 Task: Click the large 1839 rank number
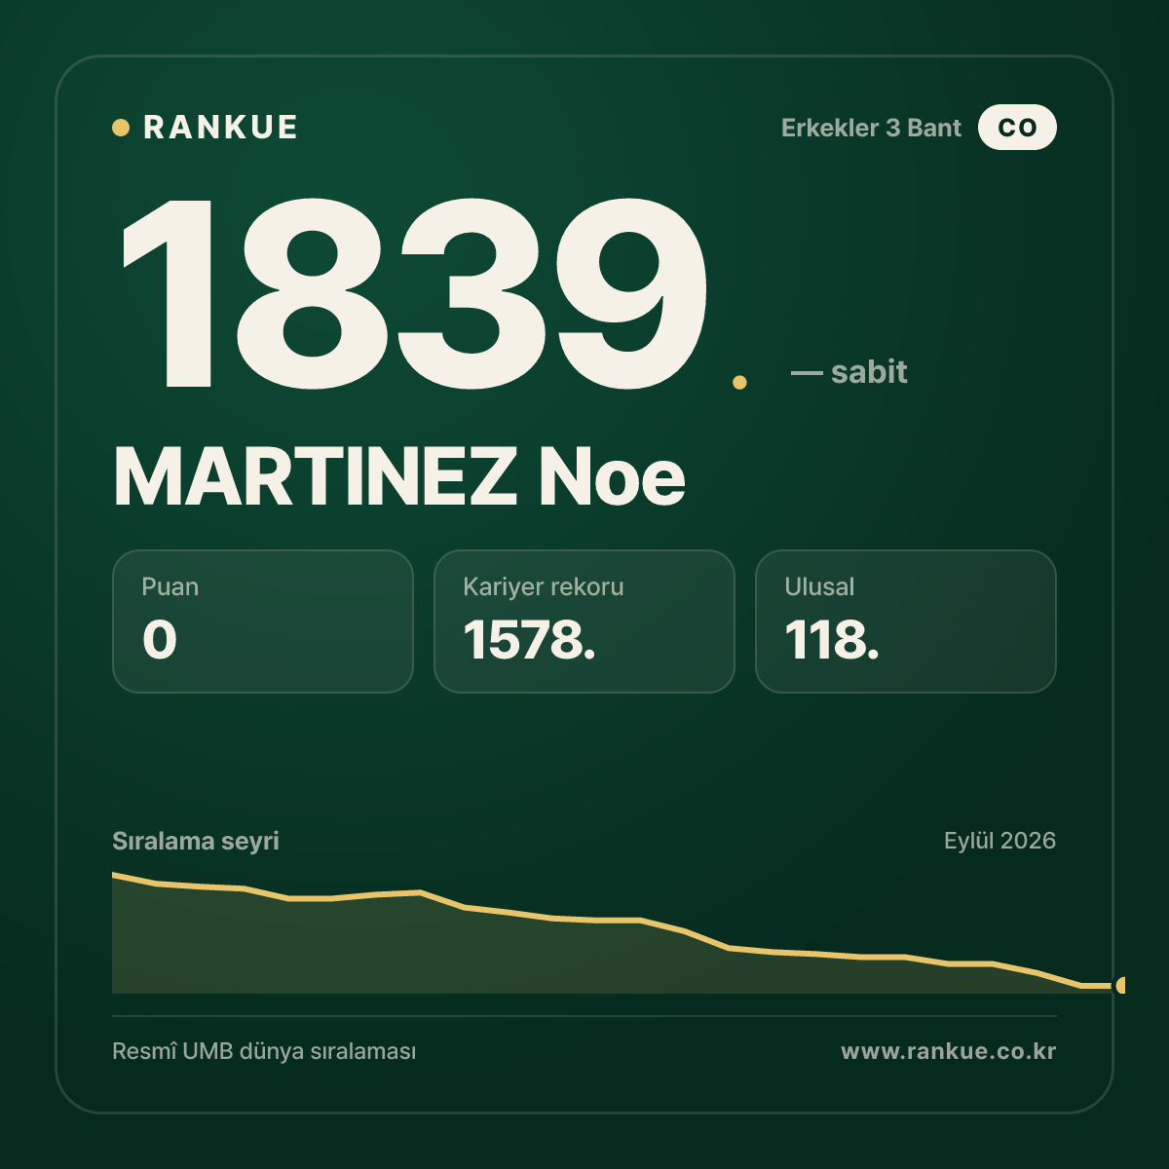tap(414, 292)
